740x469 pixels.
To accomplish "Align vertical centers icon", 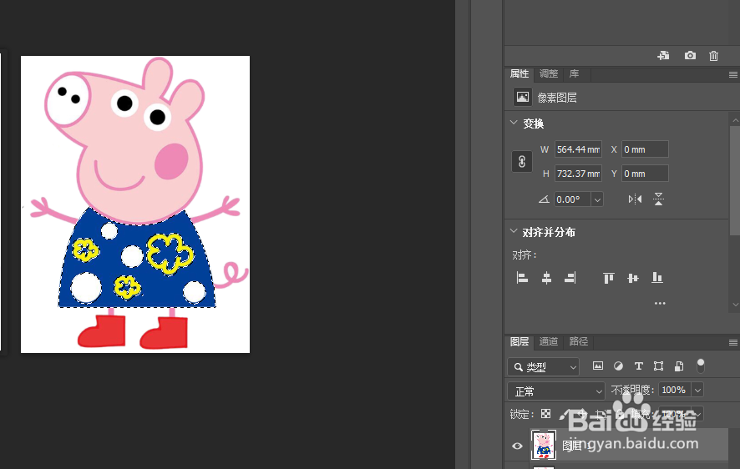I will coord(633,278).
